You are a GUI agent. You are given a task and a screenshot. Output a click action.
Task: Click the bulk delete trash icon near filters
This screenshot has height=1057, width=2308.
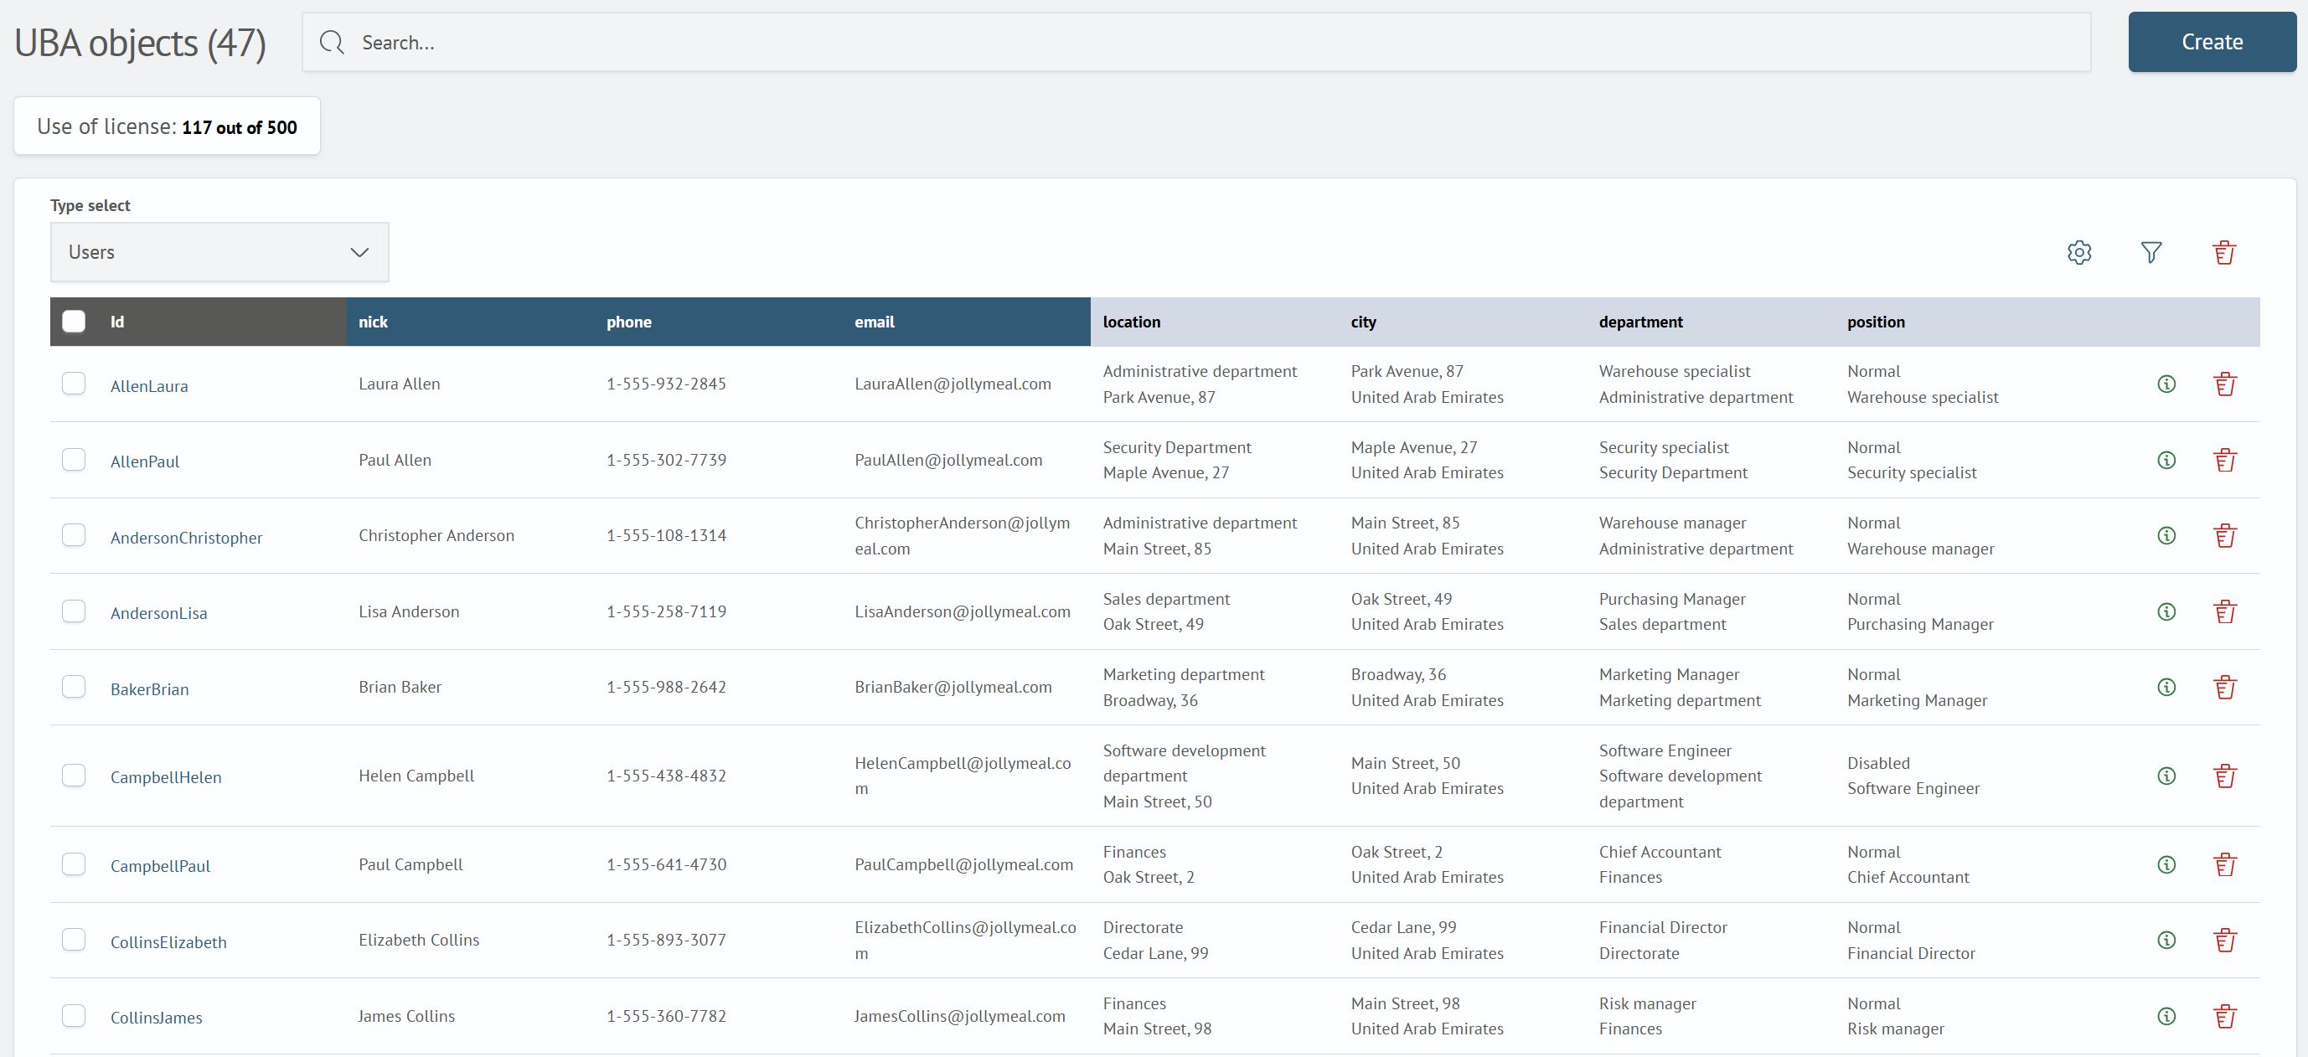(x=2225, y=252)
